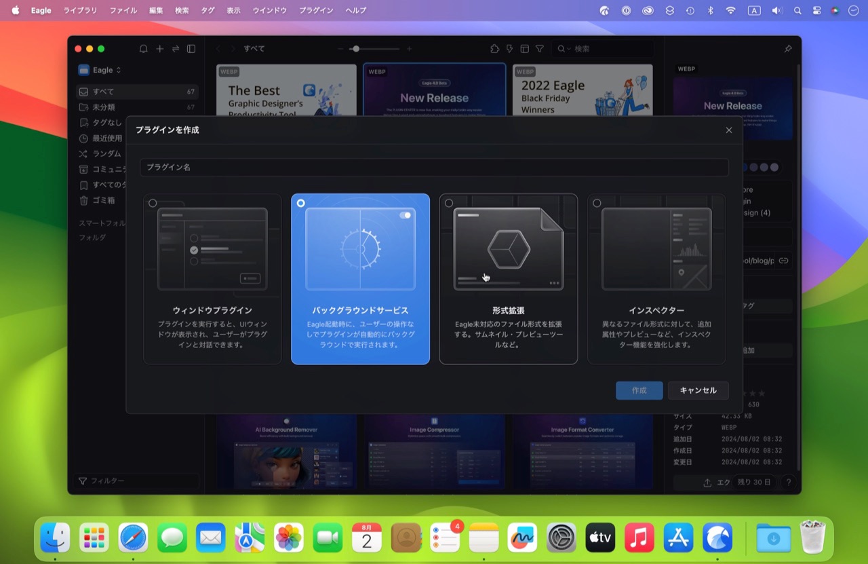Click the thumbnail size slider handle

click(355, 49)
